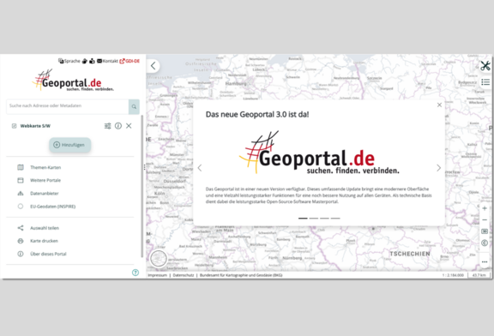The width and height of the screenshot is (494, 336).
Task: Open the Impressum footer link
Action: (x=157, y=275)
